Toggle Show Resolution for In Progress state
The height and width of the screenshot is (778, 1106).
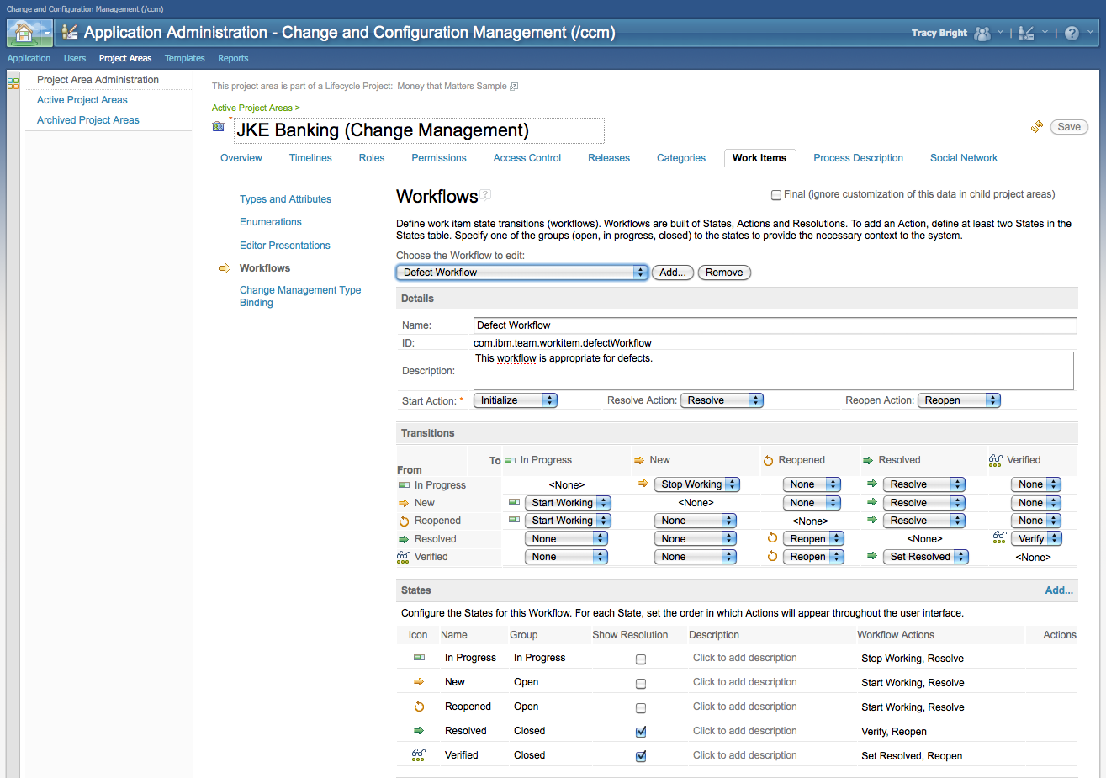(x=641, y=659)
